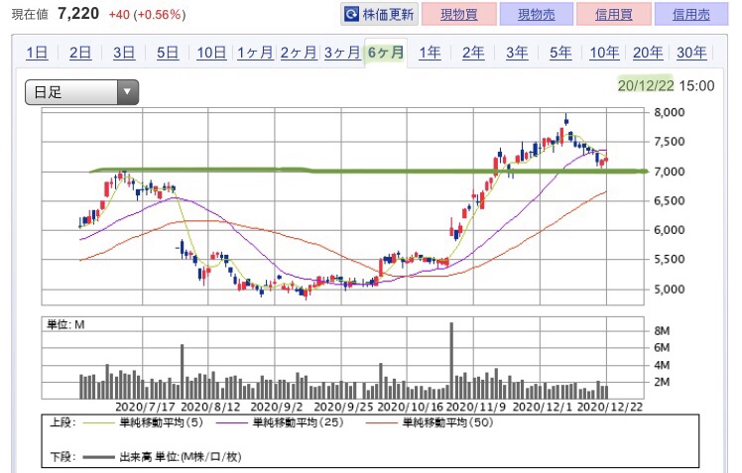Select the 1ヶ月 period tab
The image size is (742, 473).
pos(255,53)
